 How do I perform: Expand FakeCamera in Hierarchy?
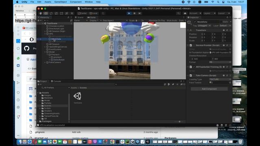pos(45,62)
